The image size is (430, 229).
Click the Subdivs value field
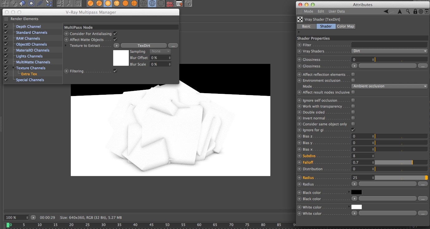pyautogui.click(x=363, y=156)
